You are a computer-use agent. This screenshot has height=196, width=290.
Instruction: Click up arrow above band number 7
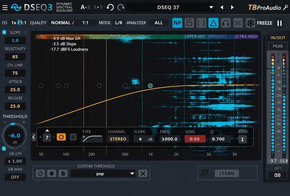tap(47, 131)
